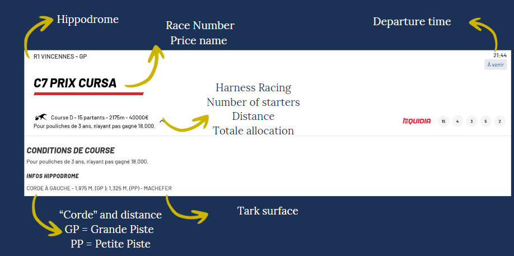Click the À venir status badge
The width and height of the screenshot is (514, 256).
pyautogui.click(x=496, y=64)
